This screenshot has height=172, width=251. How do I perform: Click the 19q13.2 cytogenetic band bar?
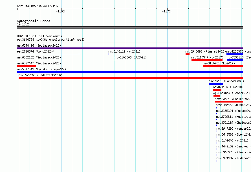(130, 27)
